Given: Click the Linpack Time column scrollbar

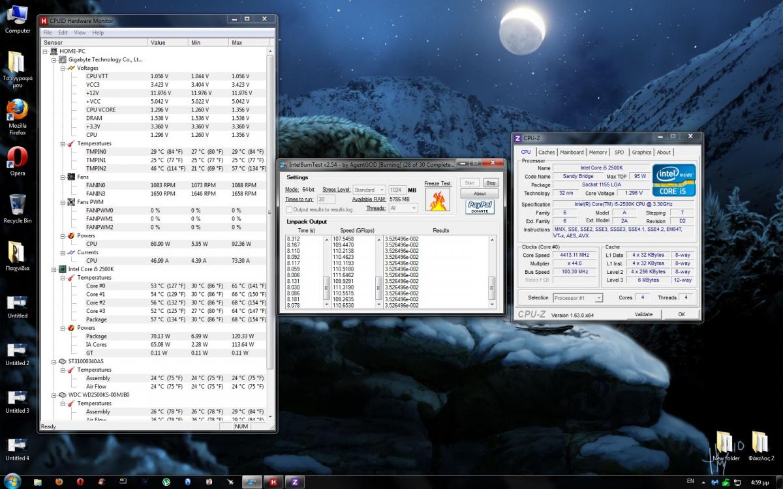Looking at the screenshot, I should tap(328, 273).
